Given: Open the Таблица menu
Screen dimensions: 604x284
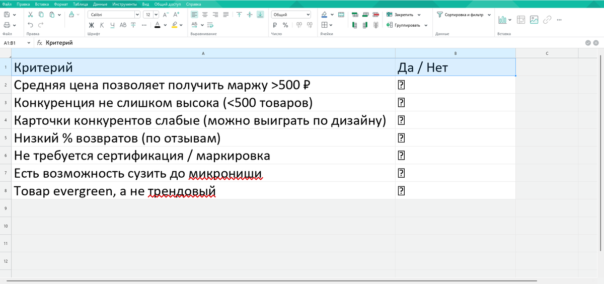Looking at the screenshot, I should [x=81, y=4].
